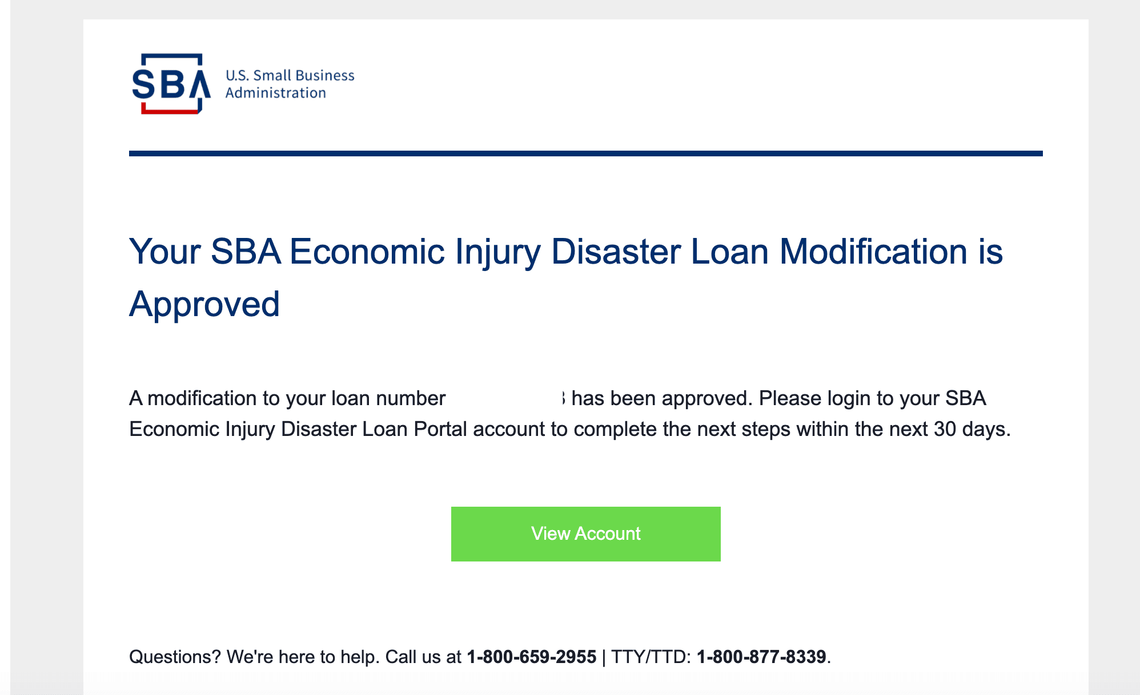Click the Loan Modification is Approved heading
Image resolution: width=1140 pixels, height=695 pixels.
[x=566, y=277]
